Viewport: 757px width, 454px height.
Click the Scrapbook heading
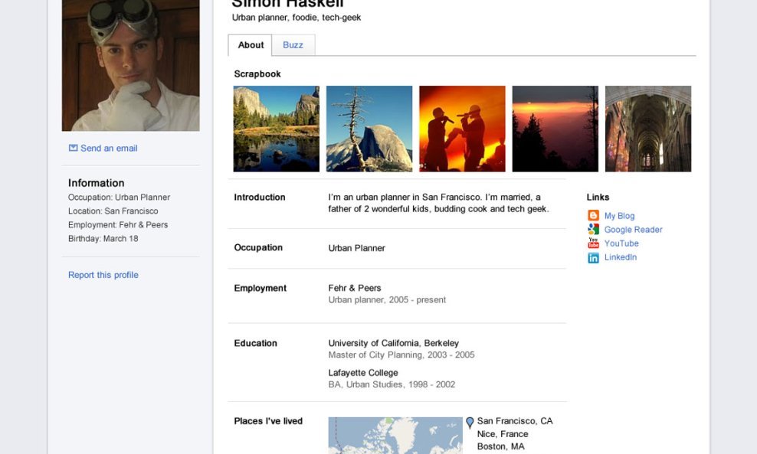pyautogui.click(x=257, y=73)
